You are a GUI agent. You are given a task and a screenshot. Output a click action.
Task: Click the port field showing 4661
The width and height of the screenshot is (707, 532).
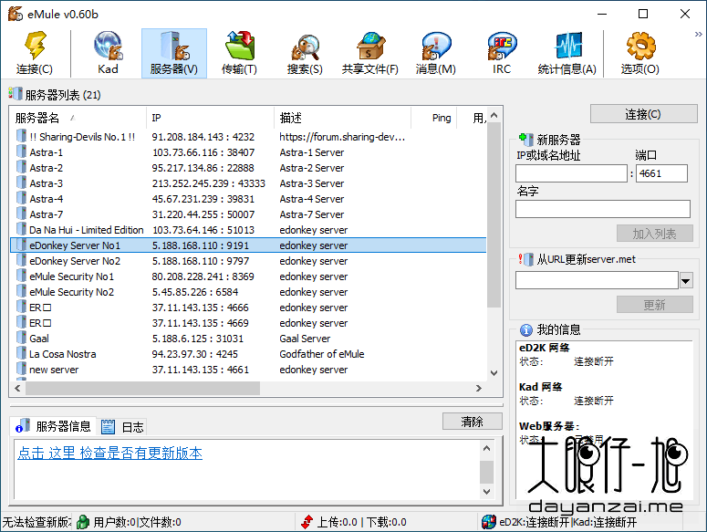[661, 173]
